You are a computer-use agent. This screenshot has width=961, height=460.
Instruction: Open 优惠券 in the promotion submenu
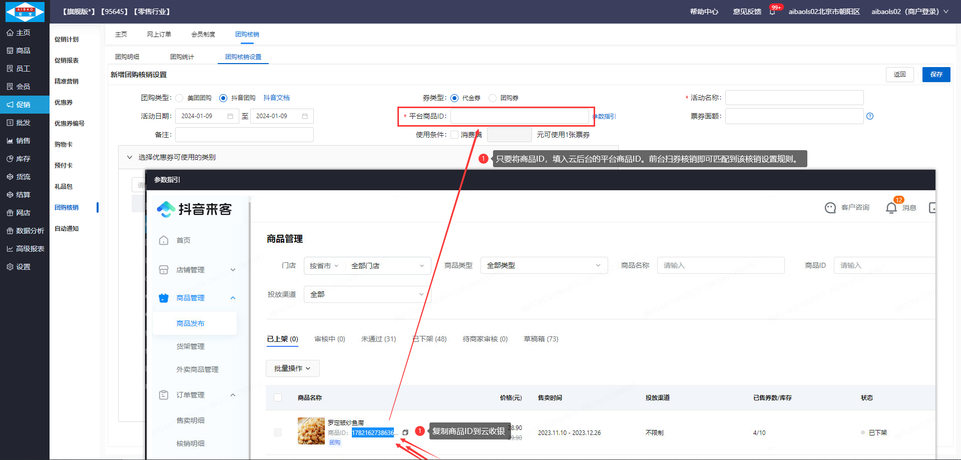[x=64, y=103]
